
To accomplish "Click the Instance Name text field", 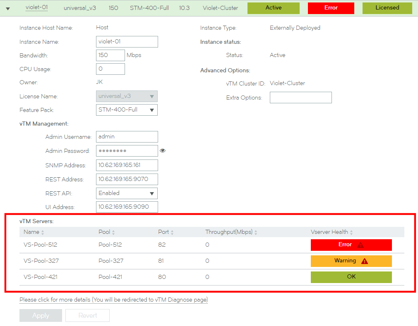I will pos(127,42).
